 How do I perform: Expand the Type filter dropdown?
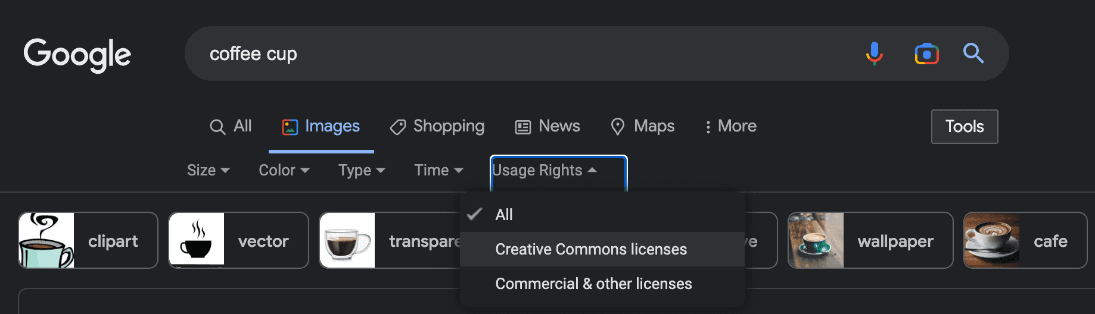pos(362,170)
